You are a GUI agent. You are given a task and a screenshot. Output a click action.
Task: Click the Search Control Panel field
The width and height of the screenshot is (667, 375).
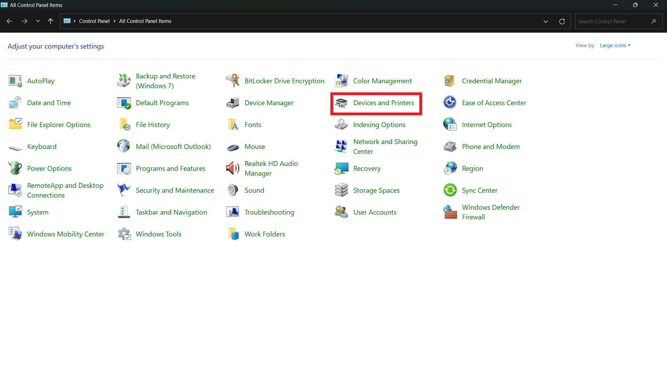(619, 21)
